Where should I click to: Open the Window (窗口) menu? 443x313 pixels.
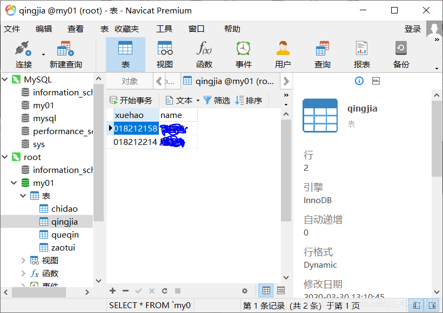pos(196,29)
